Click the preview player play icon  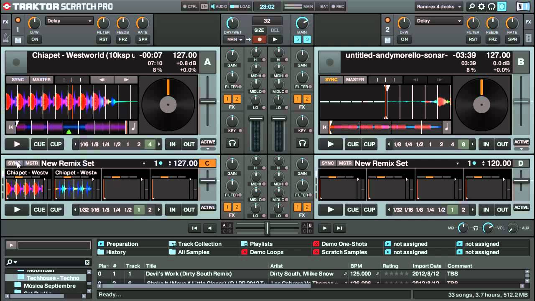click(x=11, y=245)
